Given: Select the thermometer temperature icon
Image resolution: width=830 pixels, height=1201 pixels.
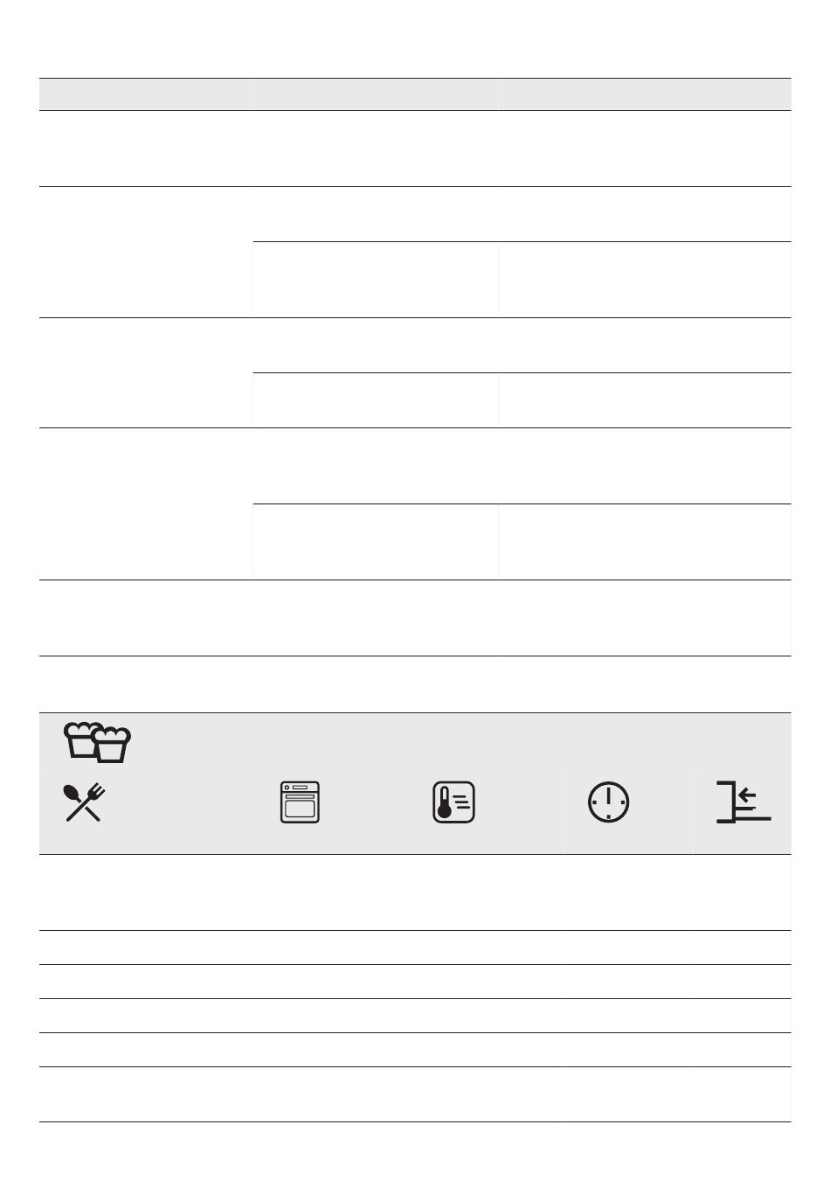Looking at the screenshot, I should 453,802.
